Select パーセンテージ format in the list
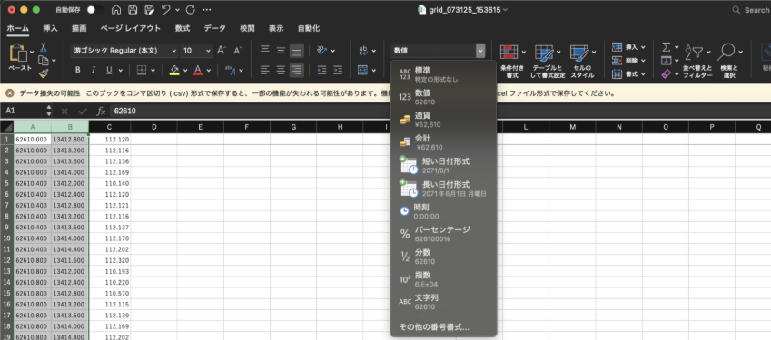 (x=443, y=233)
